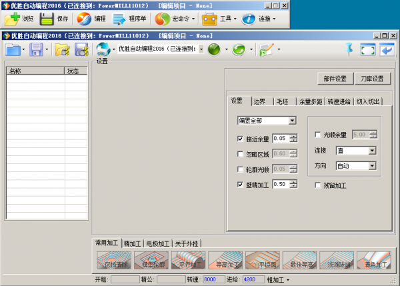Click the green refresh arrow icon
Viewport: 400px width, 286px height.
click(x=239, y=49)
